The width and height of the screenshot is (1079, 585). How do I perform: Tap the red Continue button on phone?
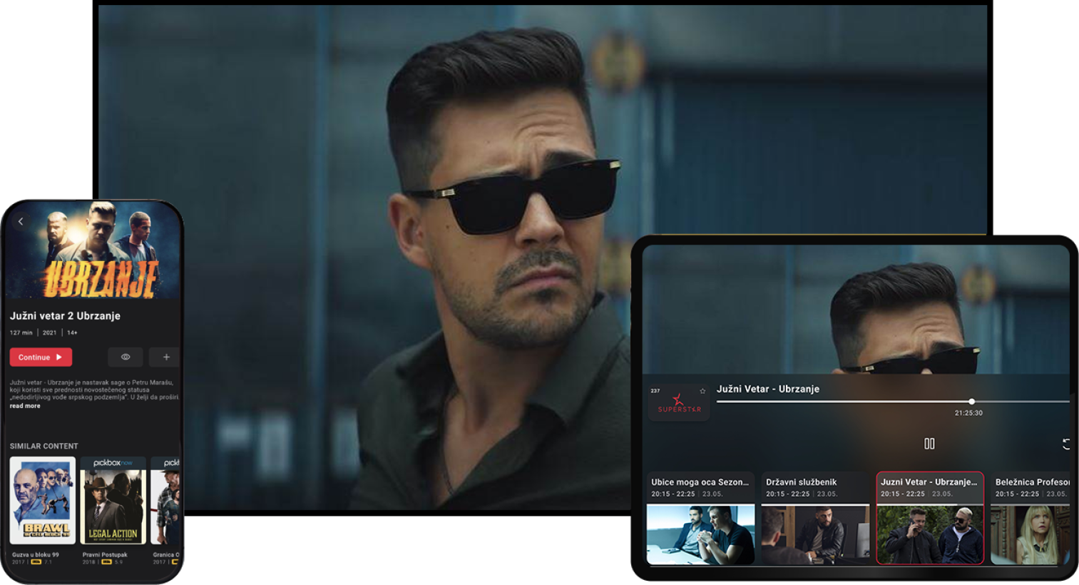[41, 357]
